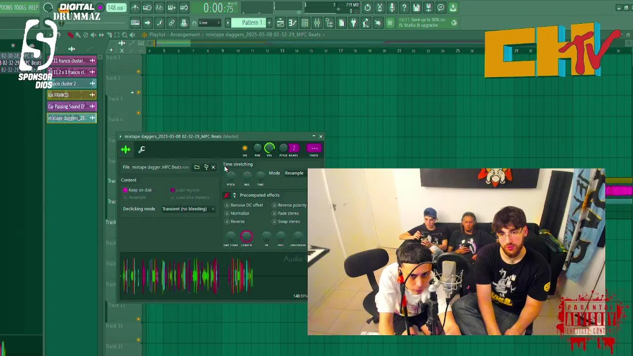
Task: Adjust the channel PAN knob
Action: click(x=257, y=148)
